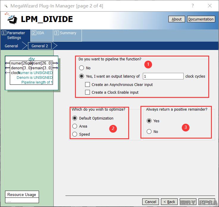Click the Pipeline length of 1 text
The width and height of the screenshot is (219, 207).
tap(37, 82)
